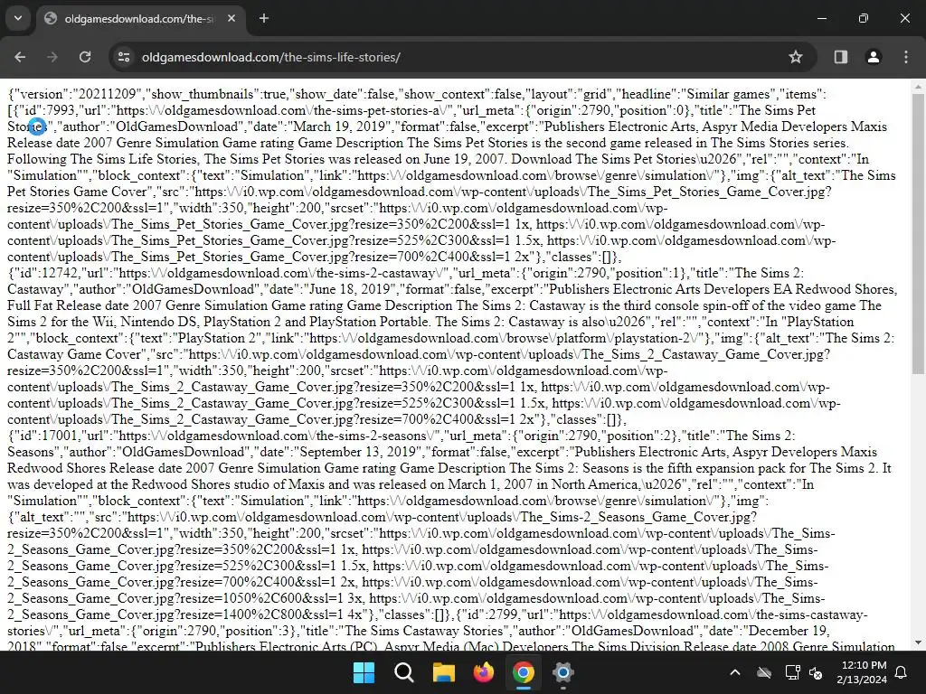Click the scrollbar up arrow
The height and width of the screenshot is (694, 926).
pos(918,87)
